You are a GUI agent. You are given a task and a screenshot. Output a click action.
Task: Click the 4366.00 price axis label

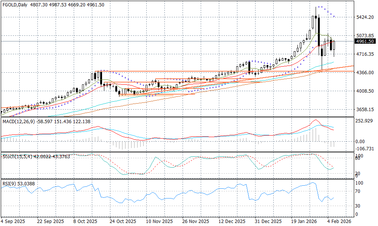point(365,73)
